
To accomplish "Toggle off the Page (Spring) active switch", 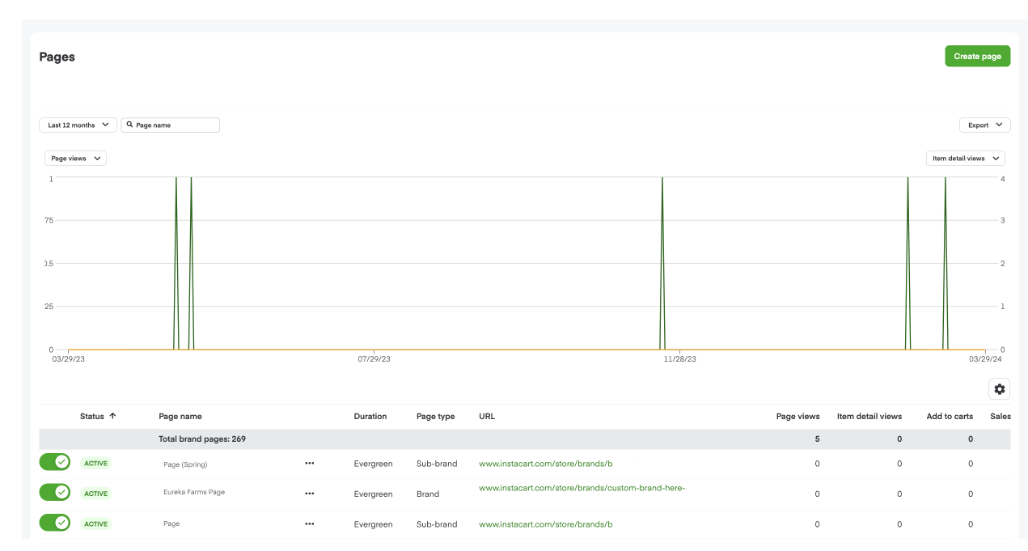I will coord(54,462).
